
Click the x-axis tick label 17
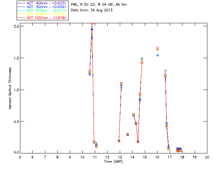click(170, 157)
